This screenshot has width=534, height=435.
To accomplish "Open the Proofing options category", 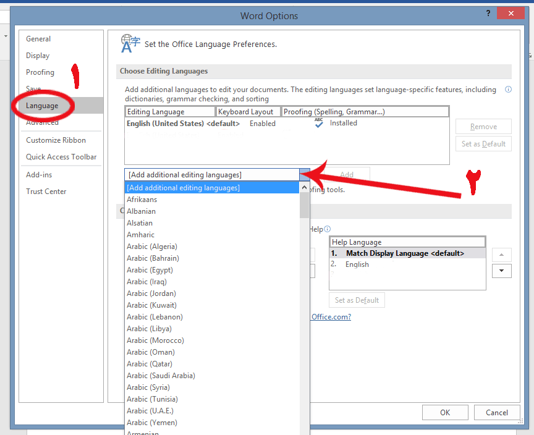I will pyautogui.click(x=40, y=72).
